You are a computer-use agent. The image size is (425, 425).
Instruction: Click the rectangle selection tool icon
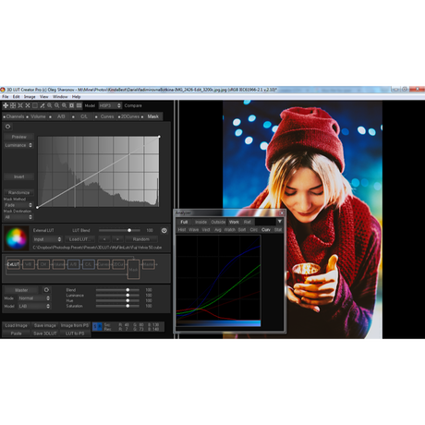[35, 105]
